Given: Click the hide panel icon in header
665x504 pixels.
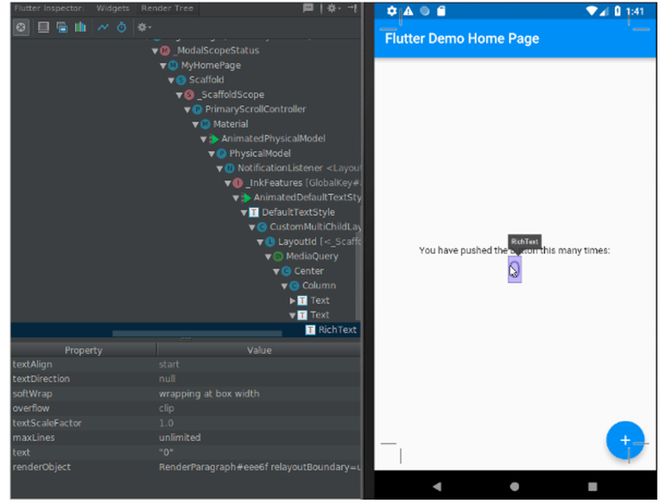Looking at the screenshot, I should click(x=352, y=8).
